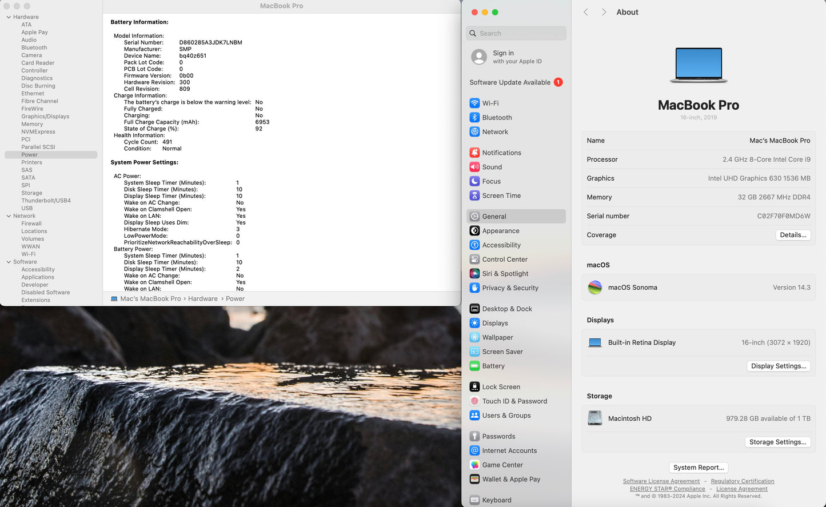The image size is (826, 507).
Task: Open Privacy & Security hand icon
Action: coord(474,288)
